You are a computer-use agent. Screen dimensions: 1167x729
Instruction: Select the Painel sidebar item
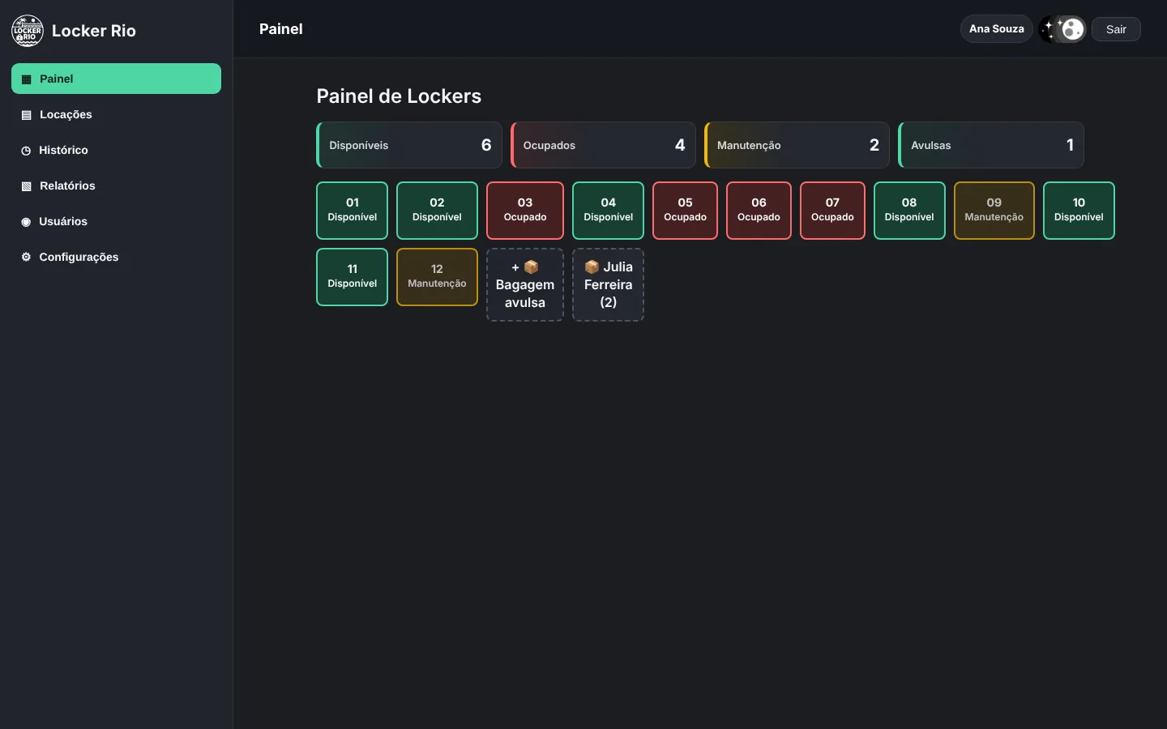116,79
